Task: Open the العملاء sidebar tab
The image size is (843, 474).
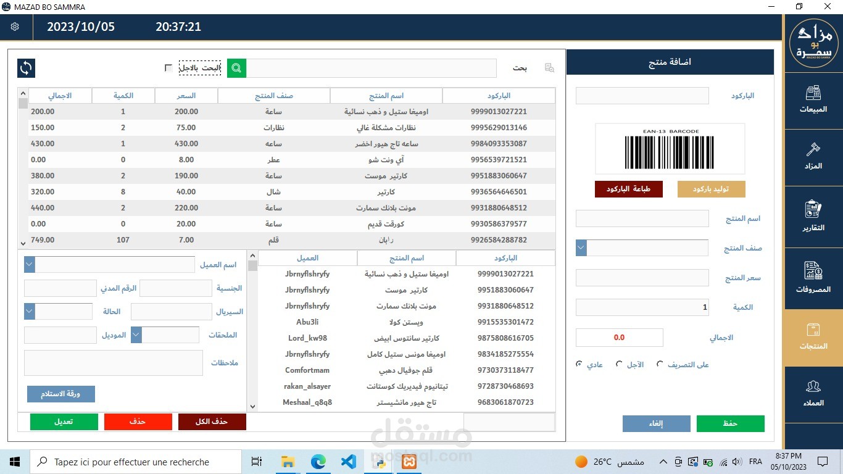Action: coord(813,395)
